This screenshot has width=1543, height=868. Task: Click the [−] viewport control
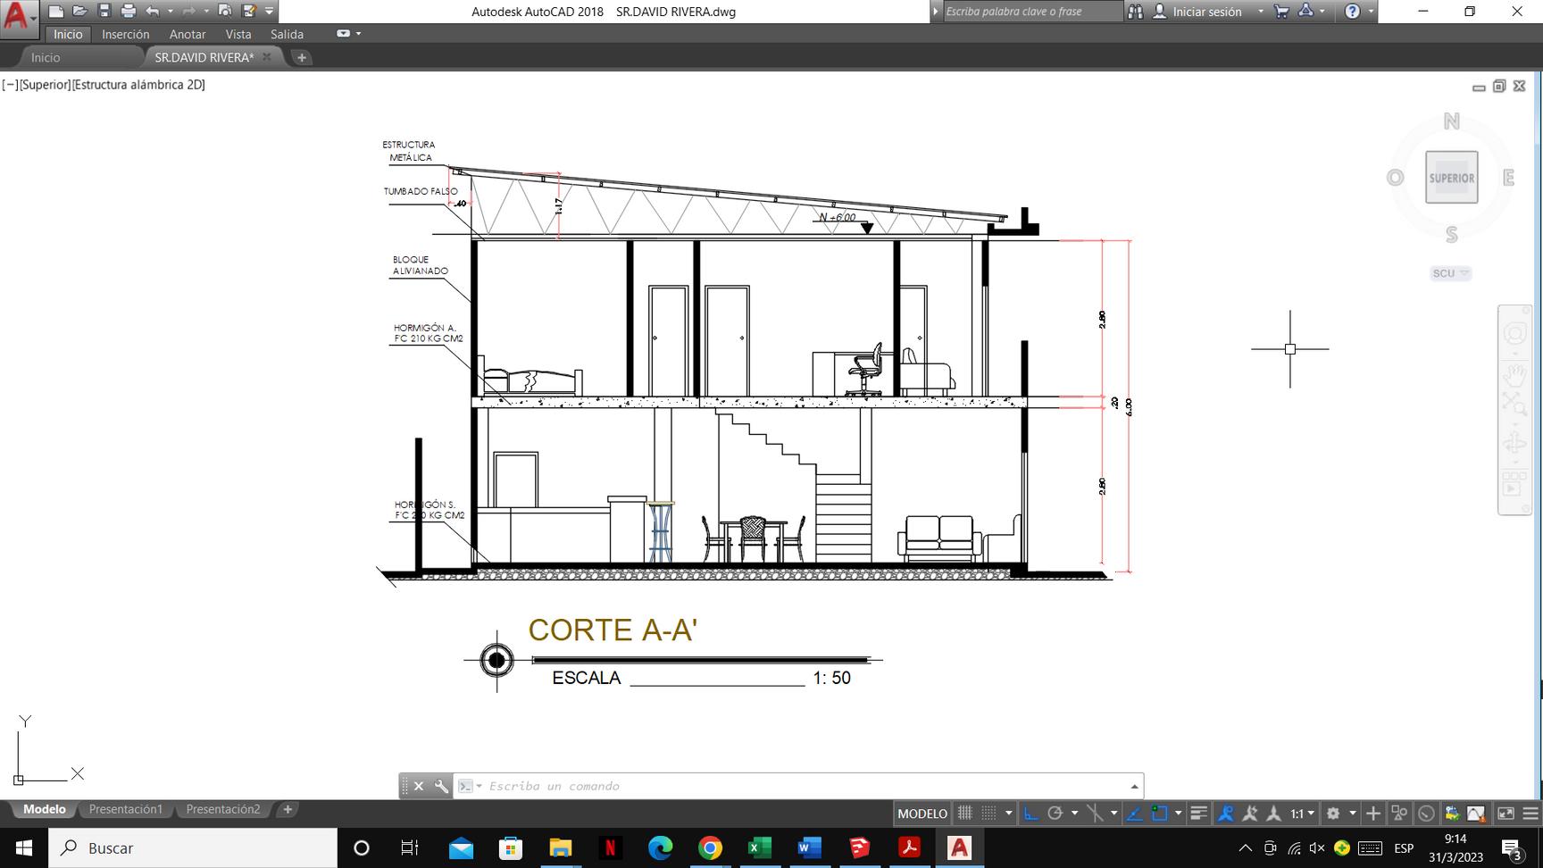[x=10, y=85]
